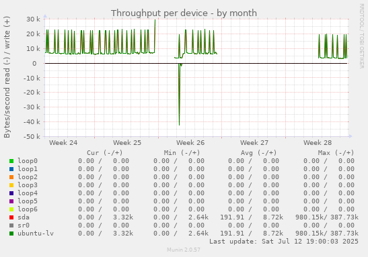Viewport: 368px width, 257px height.
Task: Click the Week 25 axis label
Action: click(127, 143)
